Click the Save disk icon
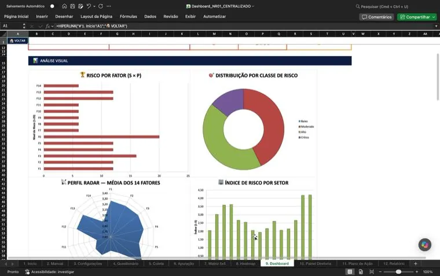Viewport: 440px width, 276px height. (73, 6)
